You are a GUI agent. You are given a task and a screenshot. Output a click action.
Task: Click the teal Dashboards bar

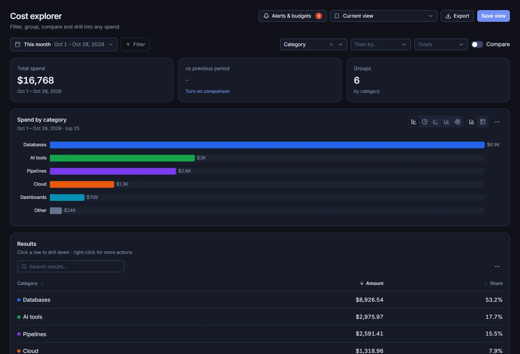point(67,197)
